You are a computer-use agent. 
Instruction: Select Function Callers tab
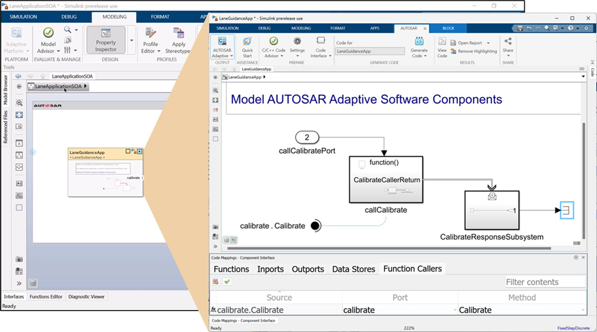413,269
